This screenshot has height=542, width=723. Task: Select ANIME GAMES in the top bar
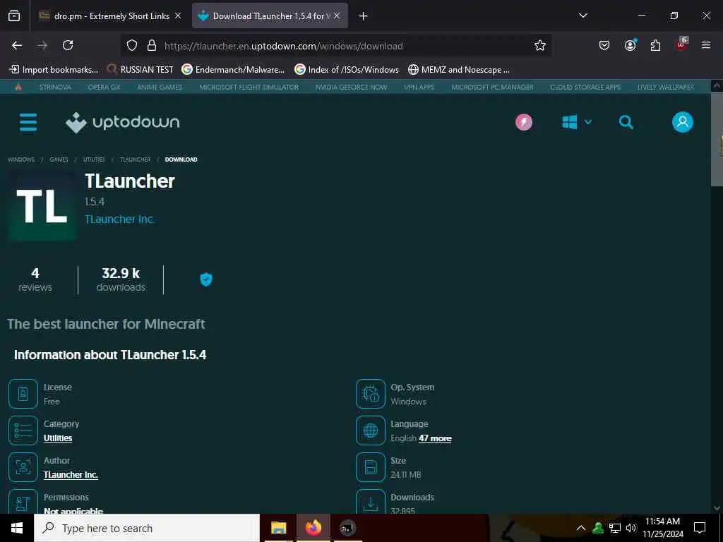160,87
